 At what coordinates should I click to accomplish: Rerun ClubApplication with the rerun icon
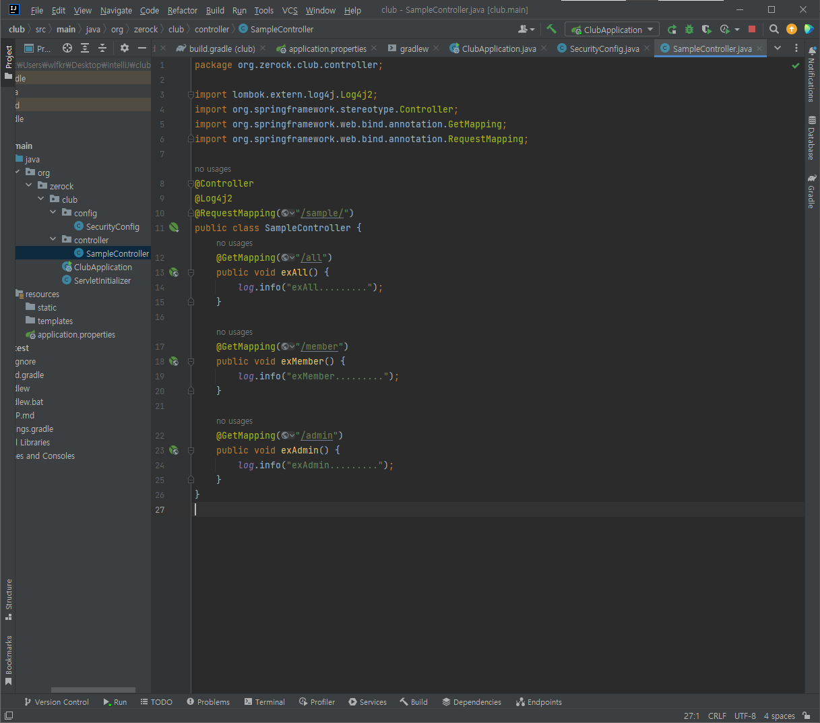(x=672, y=29)
